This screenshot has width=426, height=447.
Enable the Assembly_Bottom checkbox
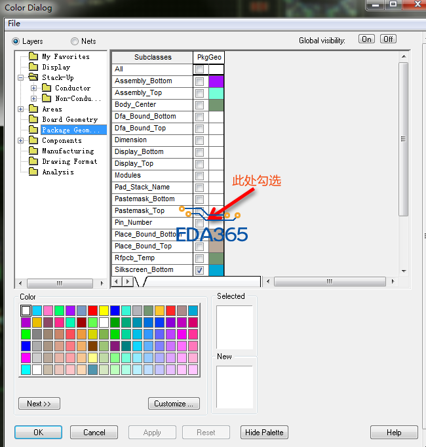[x=200, y=81]
